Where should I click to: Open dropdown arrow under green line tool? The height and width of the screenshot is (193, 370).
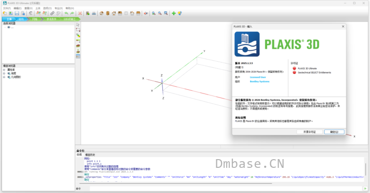[80, 42]
